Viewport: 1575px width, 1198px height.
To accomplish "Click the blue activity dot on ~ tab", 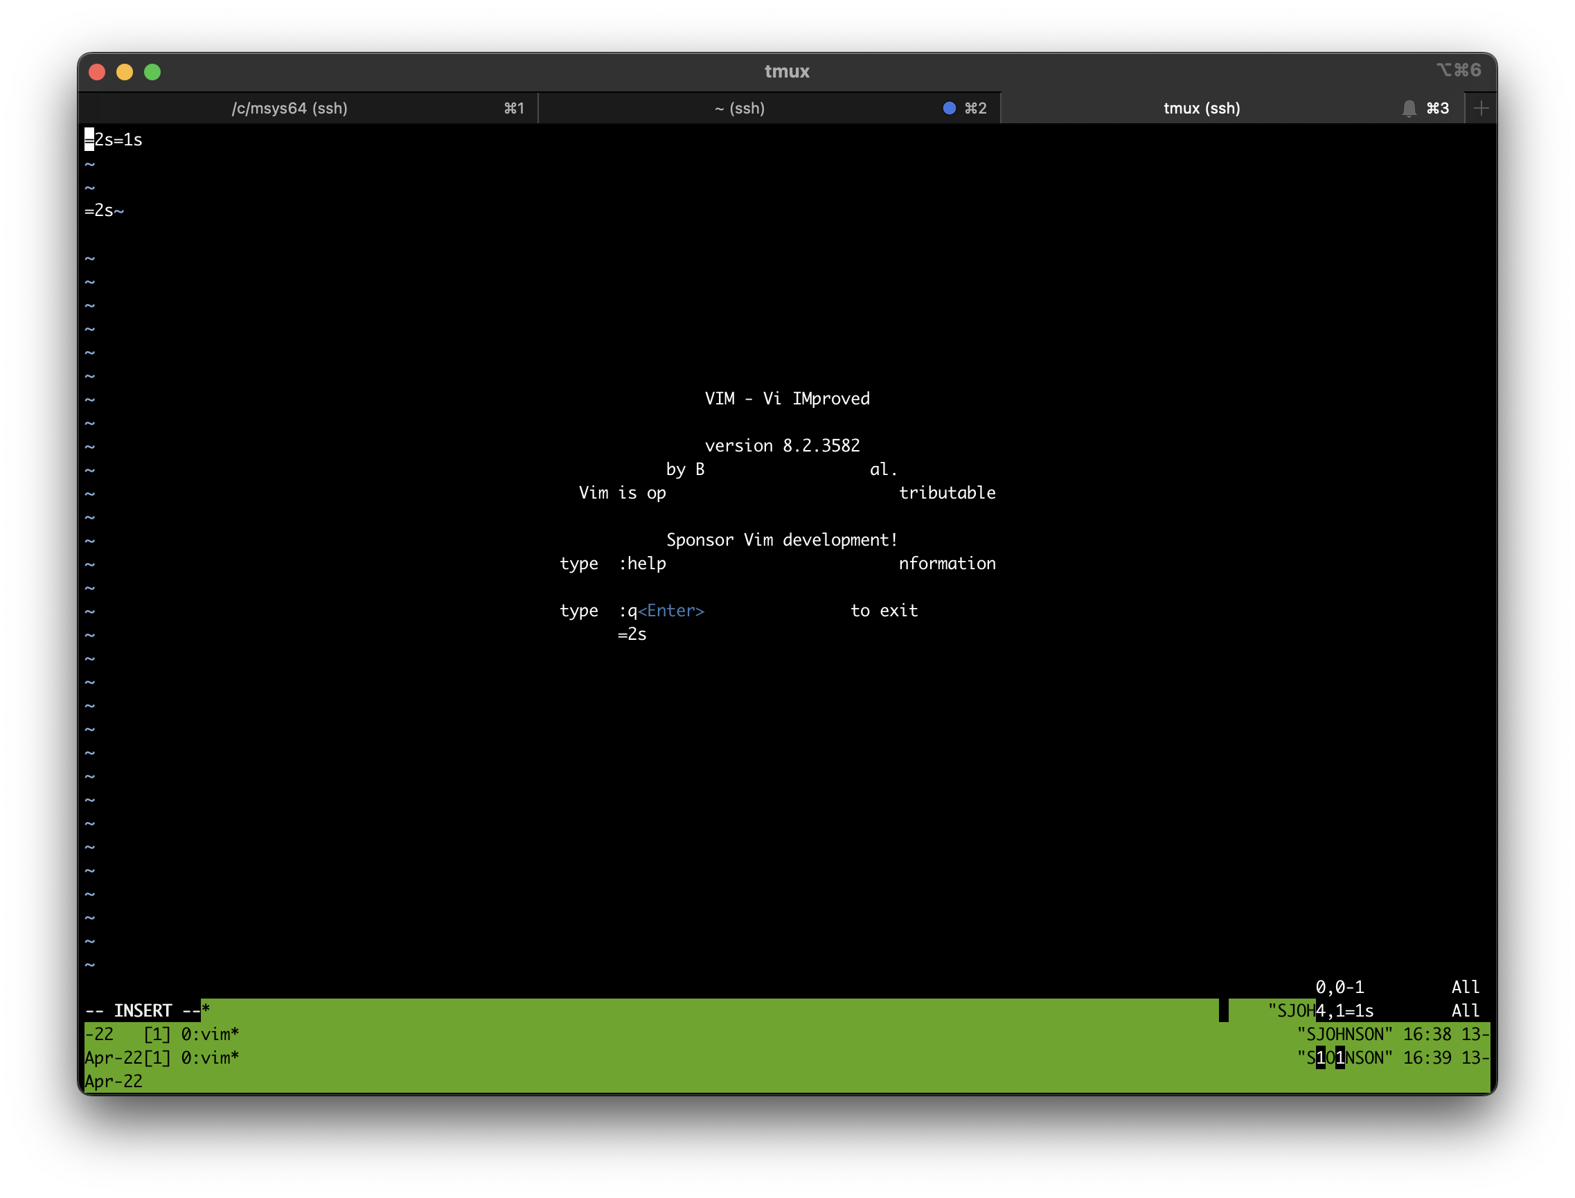I will [x=949, y=109].
